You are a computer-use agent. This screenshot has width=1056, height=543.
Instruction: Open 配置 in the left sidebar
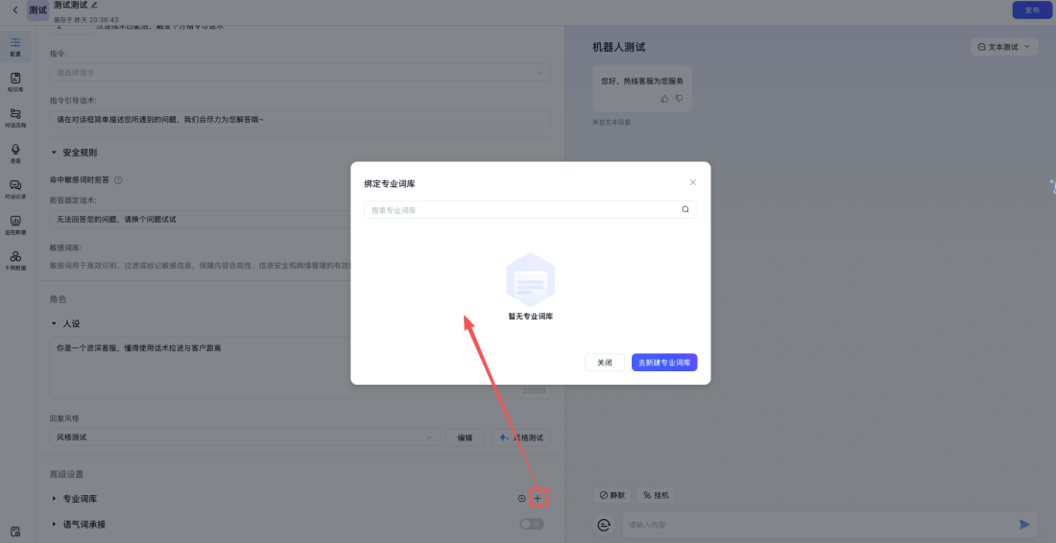[15, 46]
